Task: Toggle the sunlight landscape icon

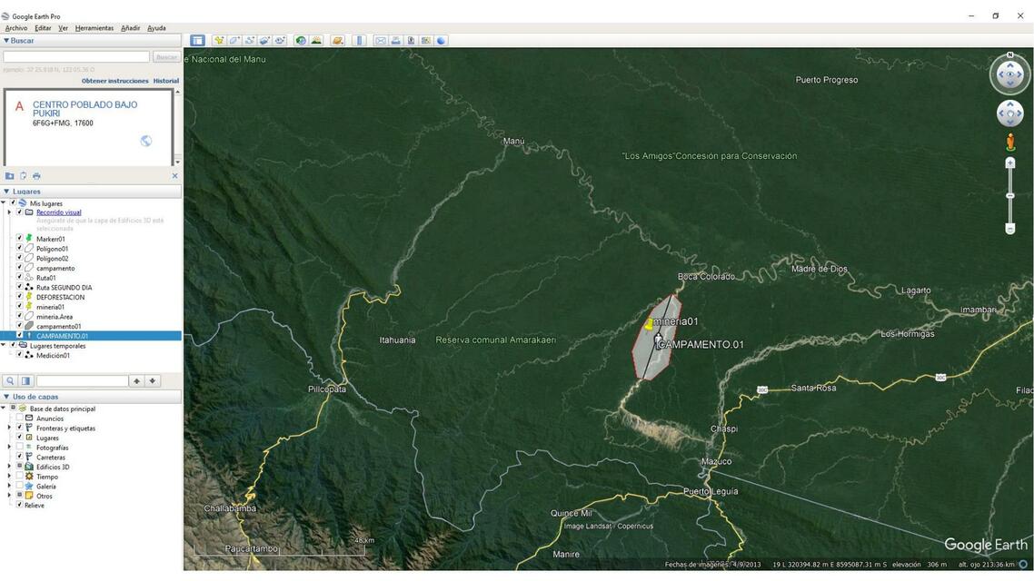Action: click(316, 41)
